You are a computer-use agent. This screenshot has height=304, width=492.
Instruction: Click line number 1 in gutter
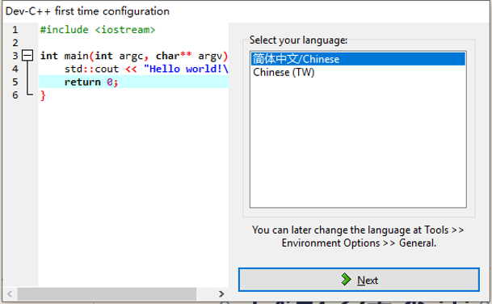(15, 30)
